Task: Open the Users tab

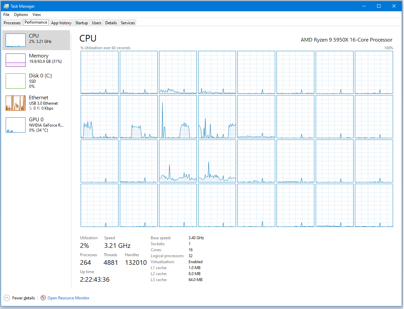Action: (97, 23)
